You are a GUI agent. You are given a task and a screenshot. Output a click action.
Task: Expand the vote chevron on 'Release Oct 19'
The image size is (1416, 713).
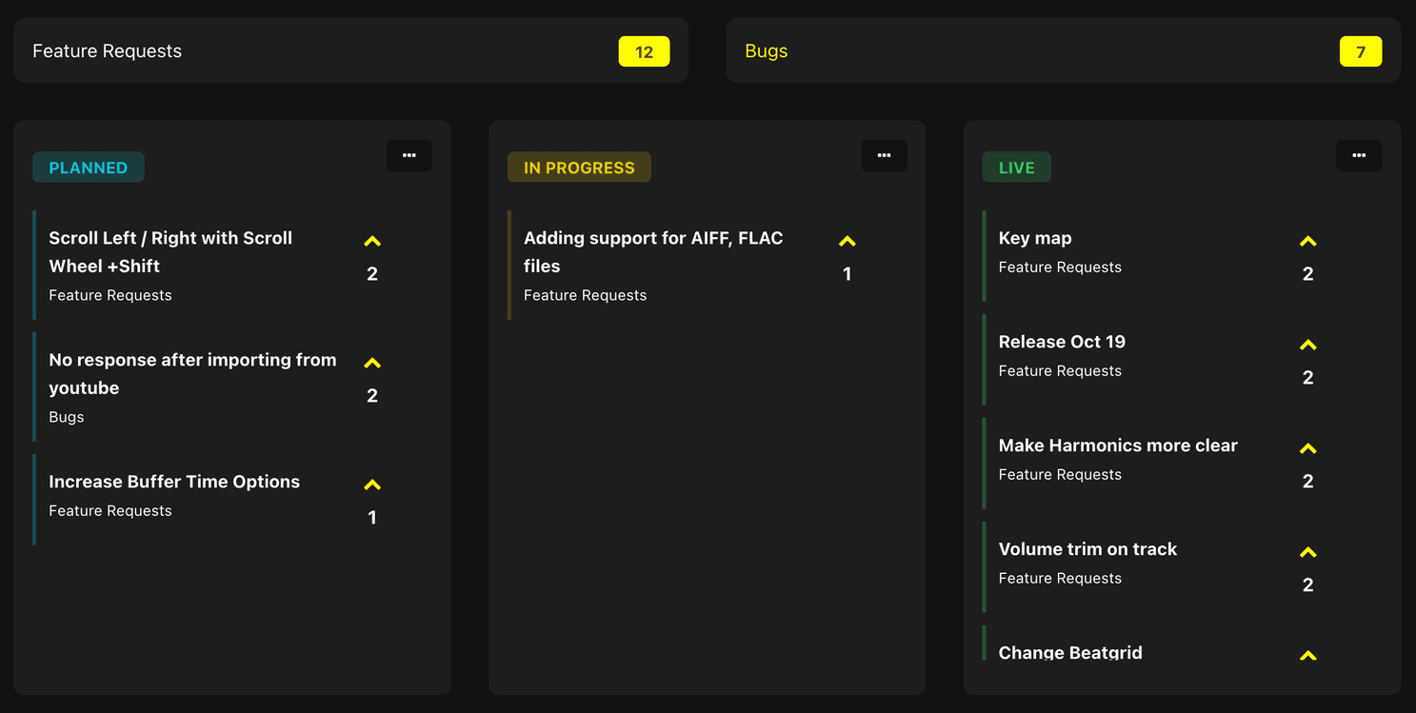pyautogui.click(x=1307, y=345)
